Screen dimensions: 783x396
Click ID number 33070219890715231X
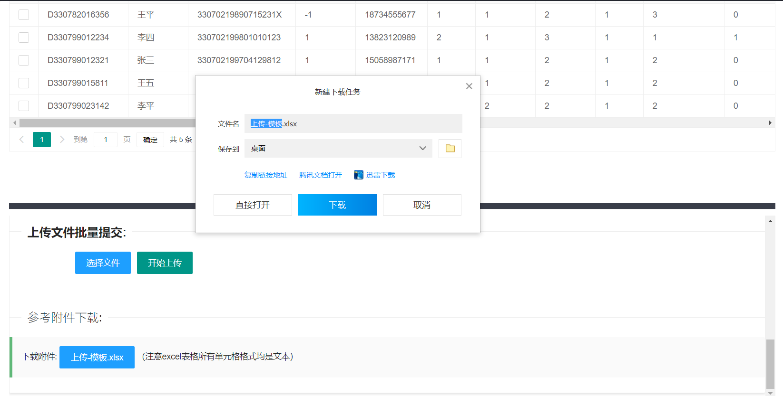239,15
